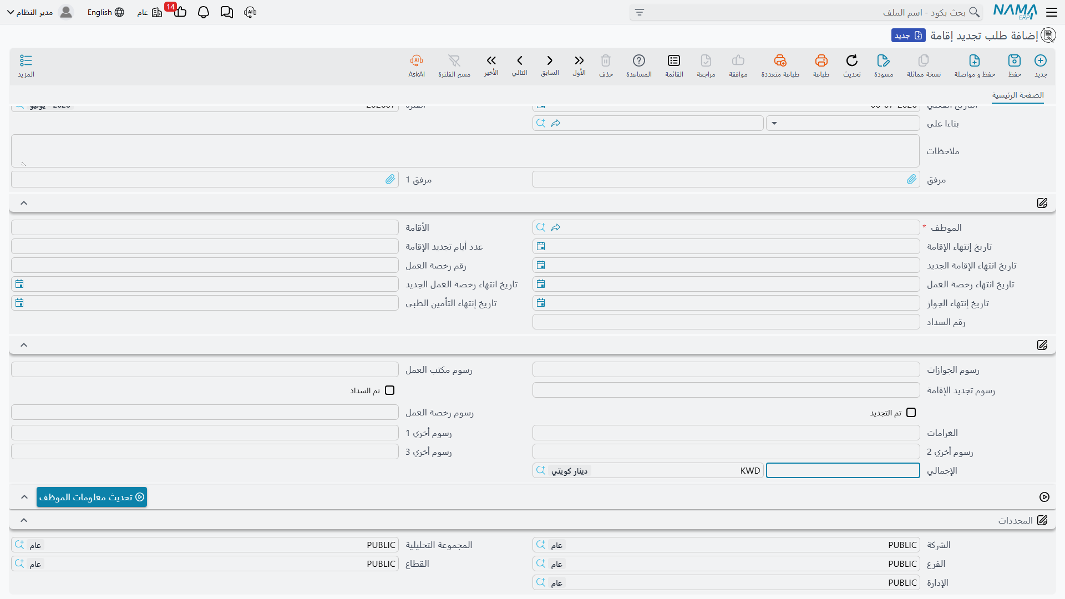Click the AskAI toolbar icon

[417, 60]
